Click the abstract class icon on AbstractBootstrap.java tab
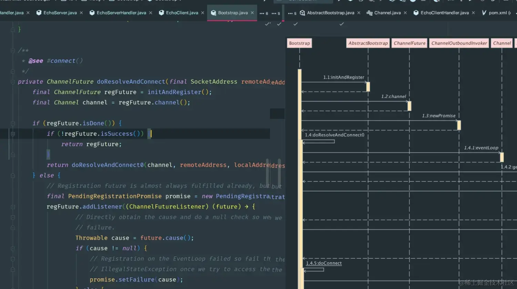The width and height of the screenshot is (517, 289). tap(302, 13)
